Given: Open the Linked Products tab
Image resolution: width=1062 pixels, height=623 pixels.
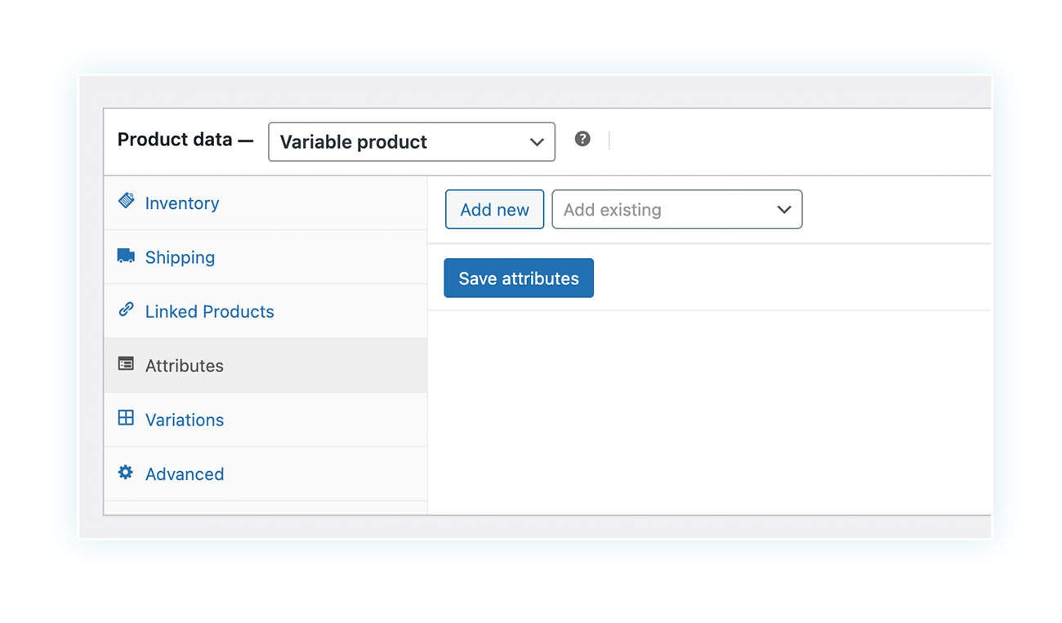Looking at the screenshot, I should 265,311.
